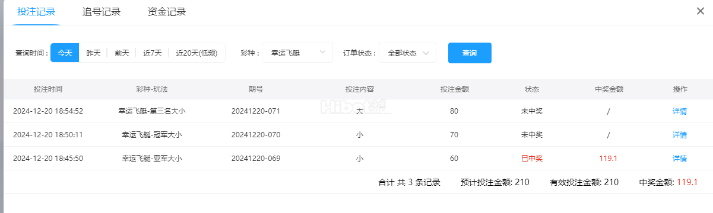Image resolution: width=713 pixels, height=213 pixels.
Task: Click 投注内容 column header
Action: click(x=360, y=89)
